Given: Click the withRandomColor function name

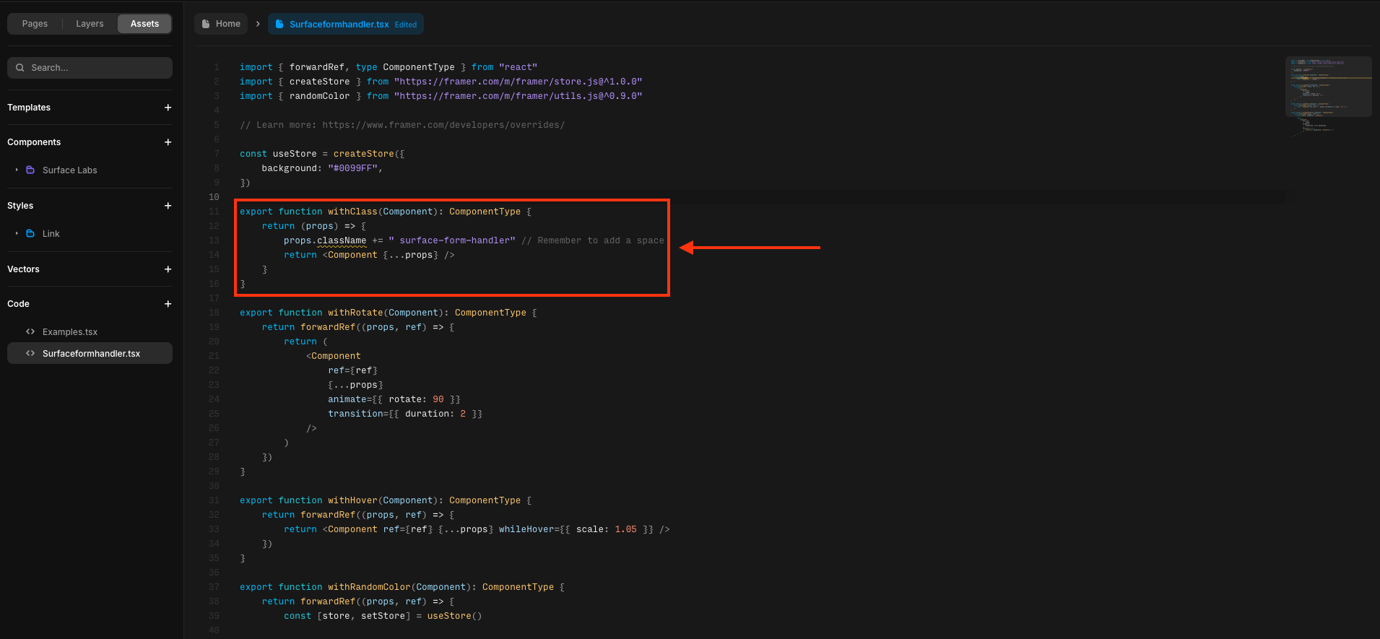Looking at the screenshot, I should pos(369,587).
